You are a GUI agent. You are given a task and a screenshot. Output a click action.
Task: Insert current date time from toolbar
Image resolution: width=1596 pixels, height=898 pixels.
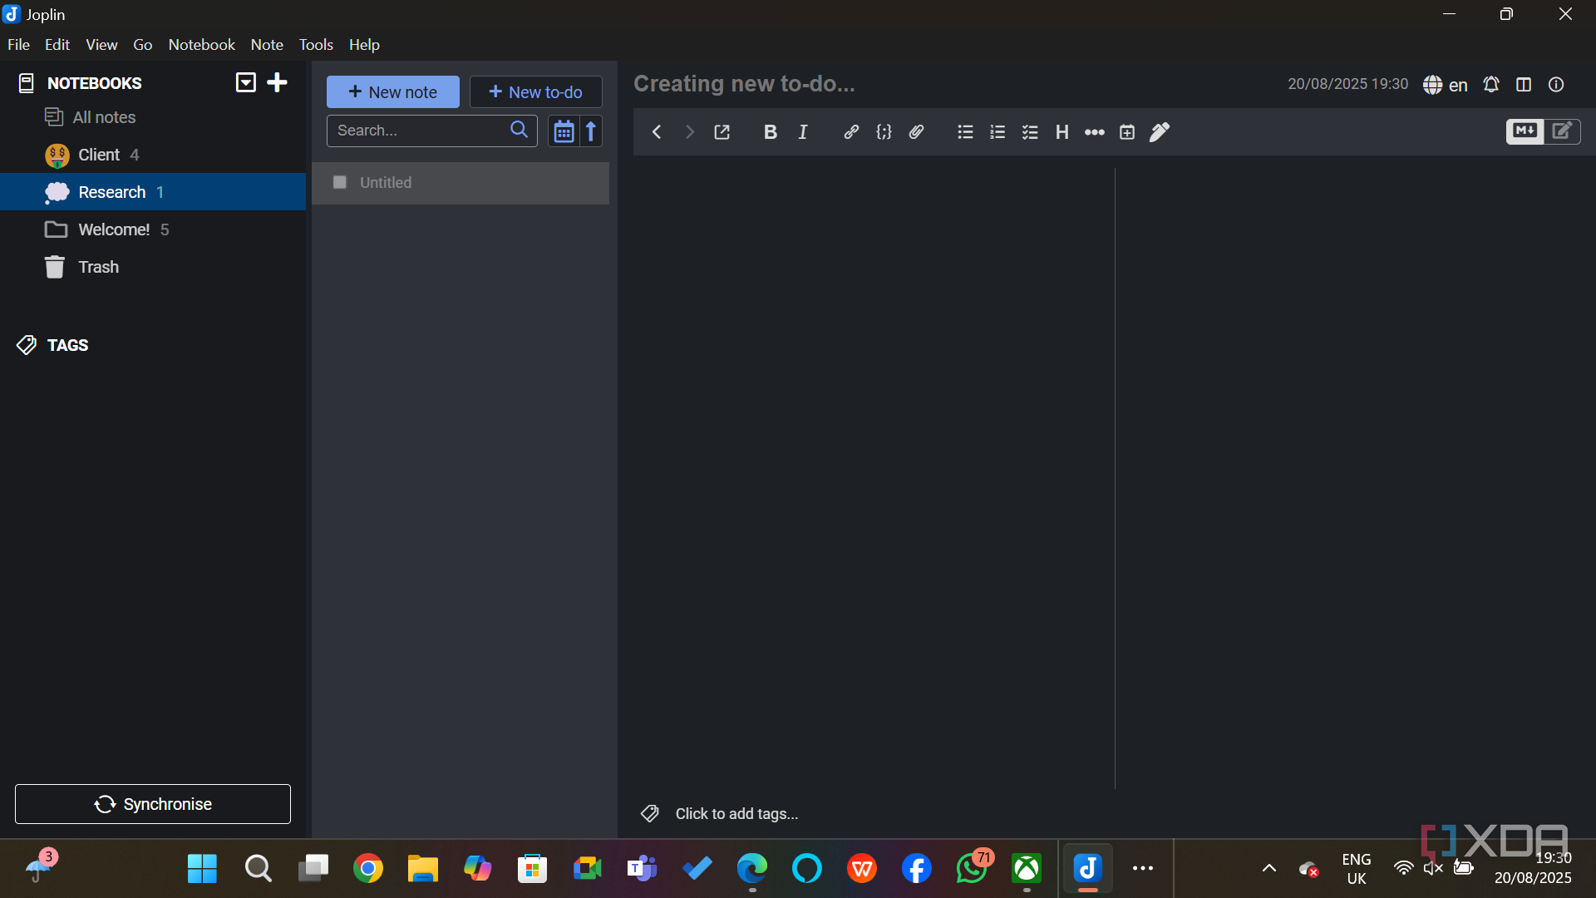(x=1127, y=132)
